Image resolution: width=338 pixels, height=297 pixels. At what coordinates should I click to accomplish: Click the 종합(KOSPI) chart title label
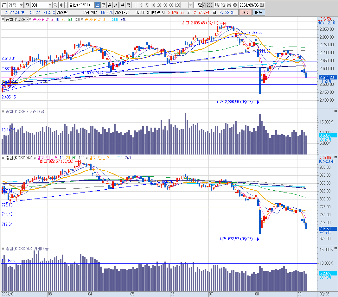click(17, 19)
